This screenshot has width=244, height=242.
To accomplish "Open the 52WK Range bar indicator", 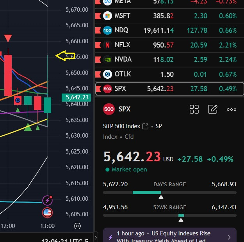I will click(x=170, y=216).
